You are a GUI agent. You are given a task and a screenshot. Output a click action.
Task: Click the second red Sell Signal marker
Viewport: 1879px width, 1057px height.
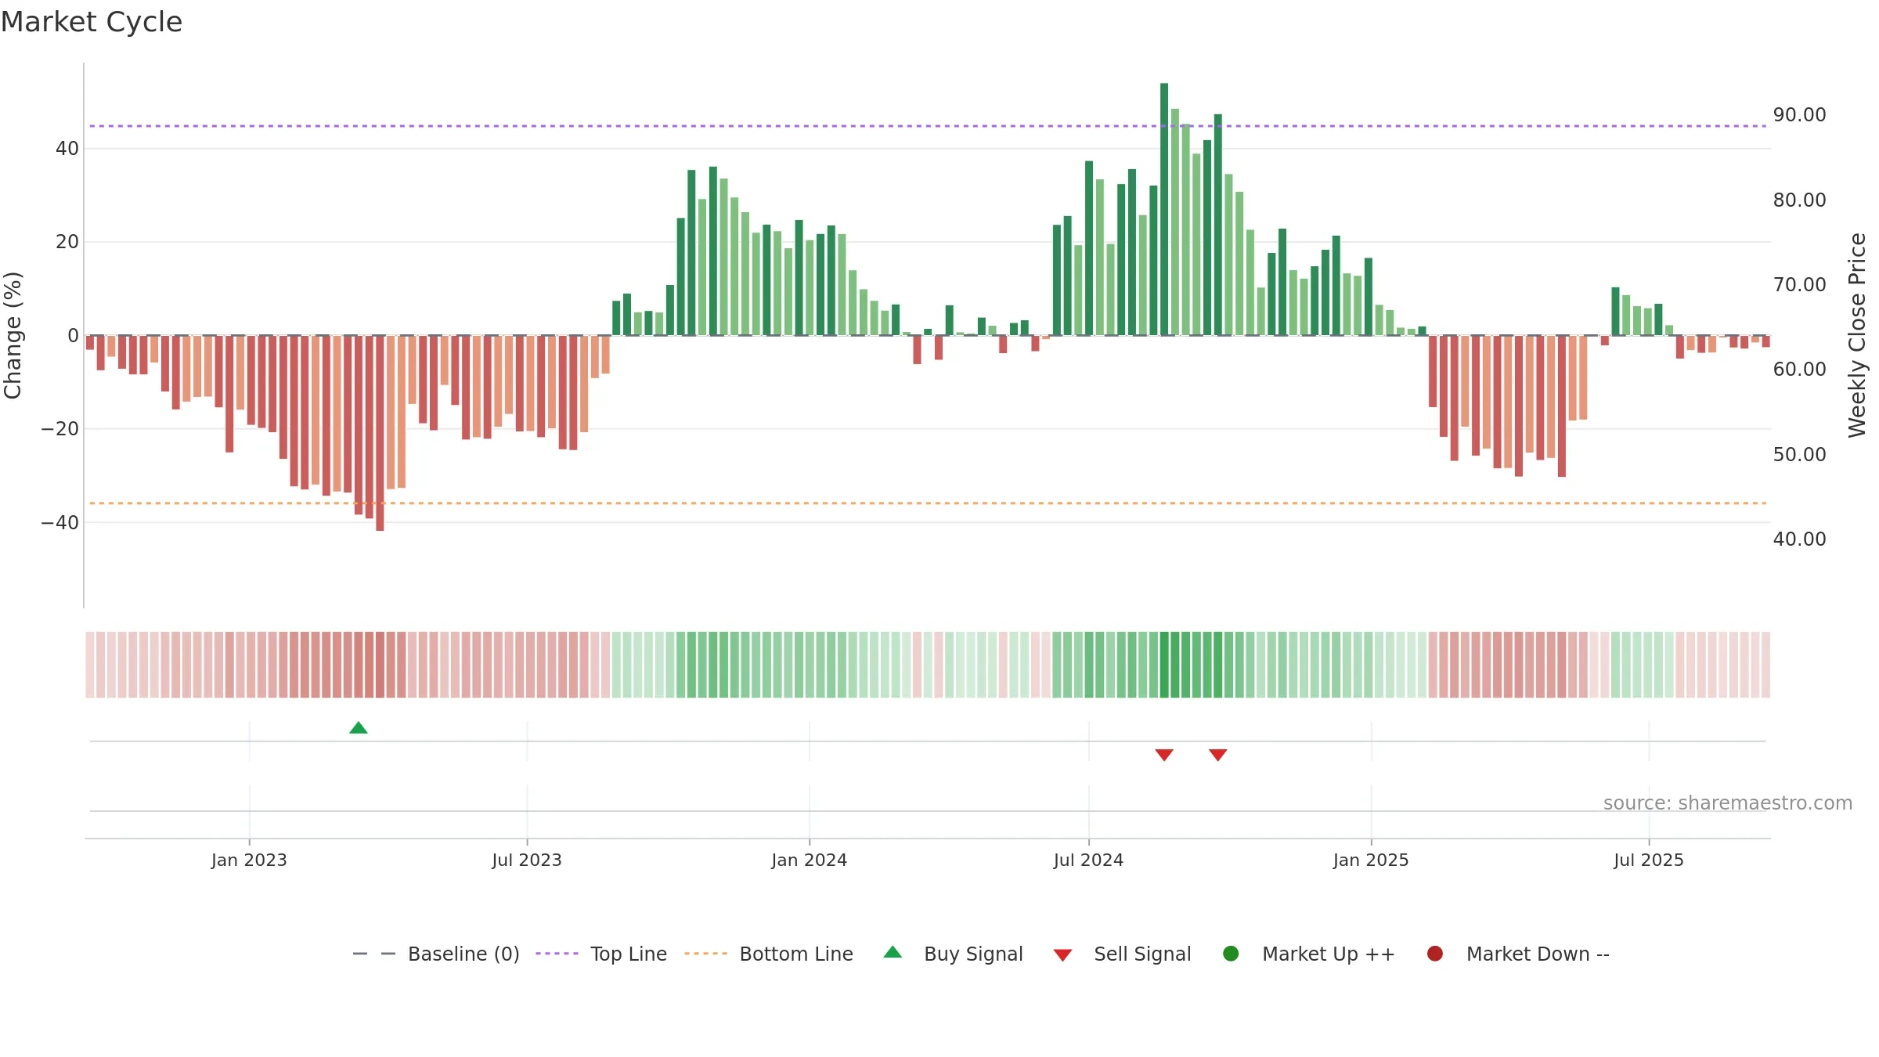[1217, 755]
